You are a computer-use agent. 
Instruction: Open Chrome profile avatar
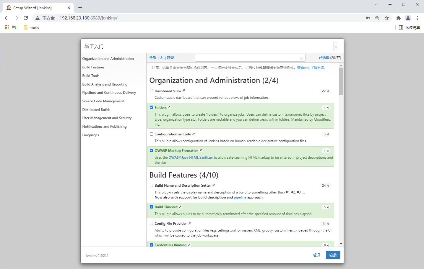tap(408, 18)
